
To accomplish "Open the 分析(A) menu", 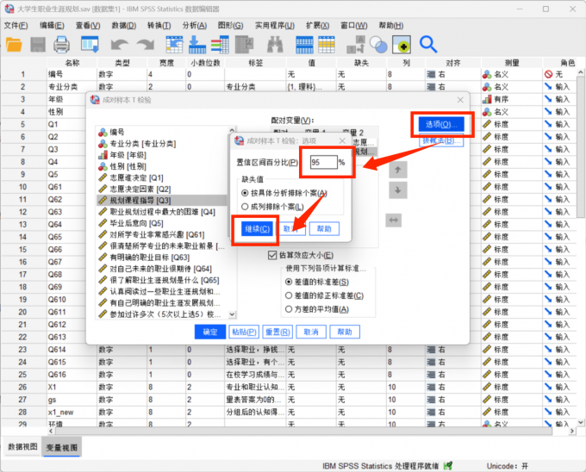I will [x=195, y=25].
